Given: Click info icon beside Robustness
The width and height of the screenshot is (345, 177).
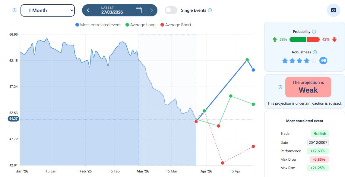Looking at the screenshot, I should click(315, 52).
